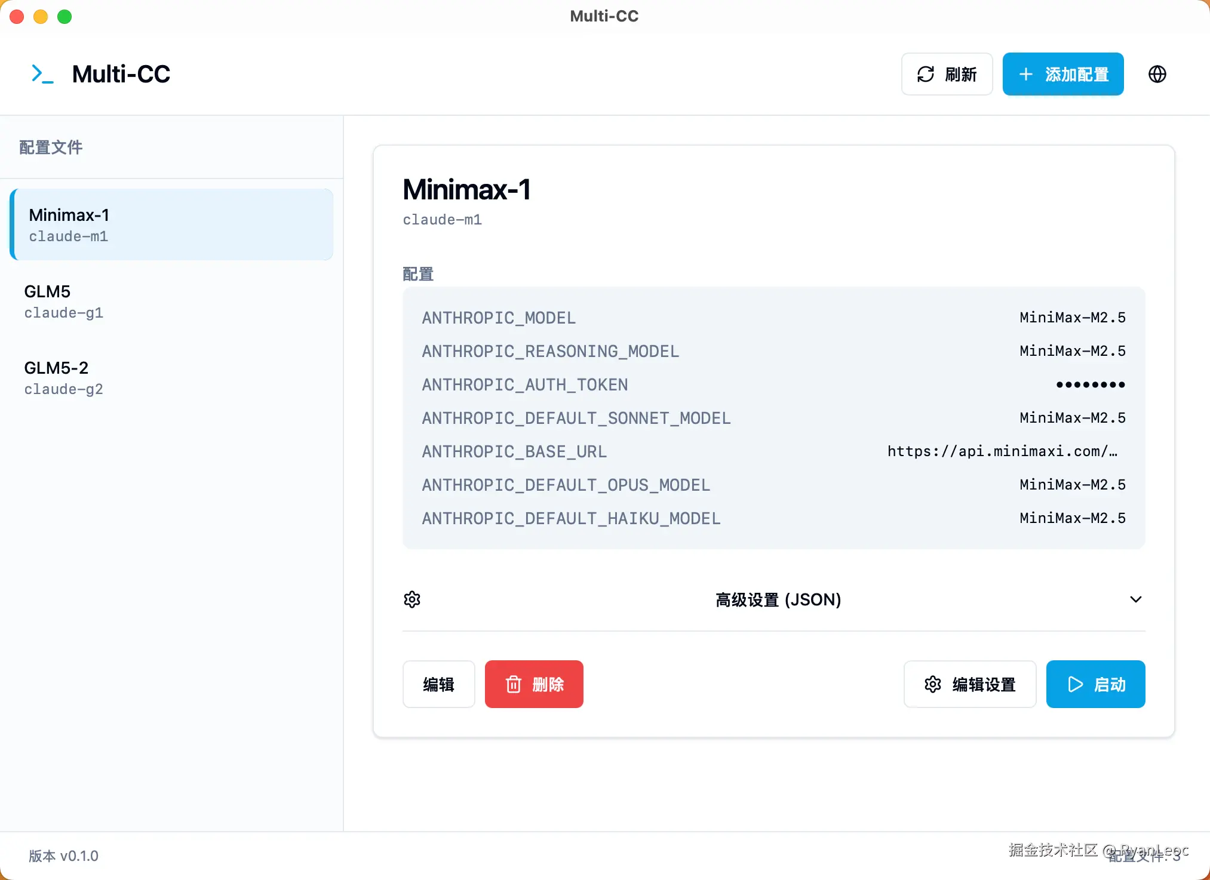
Task: Select the Minimax-1 profile
Action: tap(171, 224)
